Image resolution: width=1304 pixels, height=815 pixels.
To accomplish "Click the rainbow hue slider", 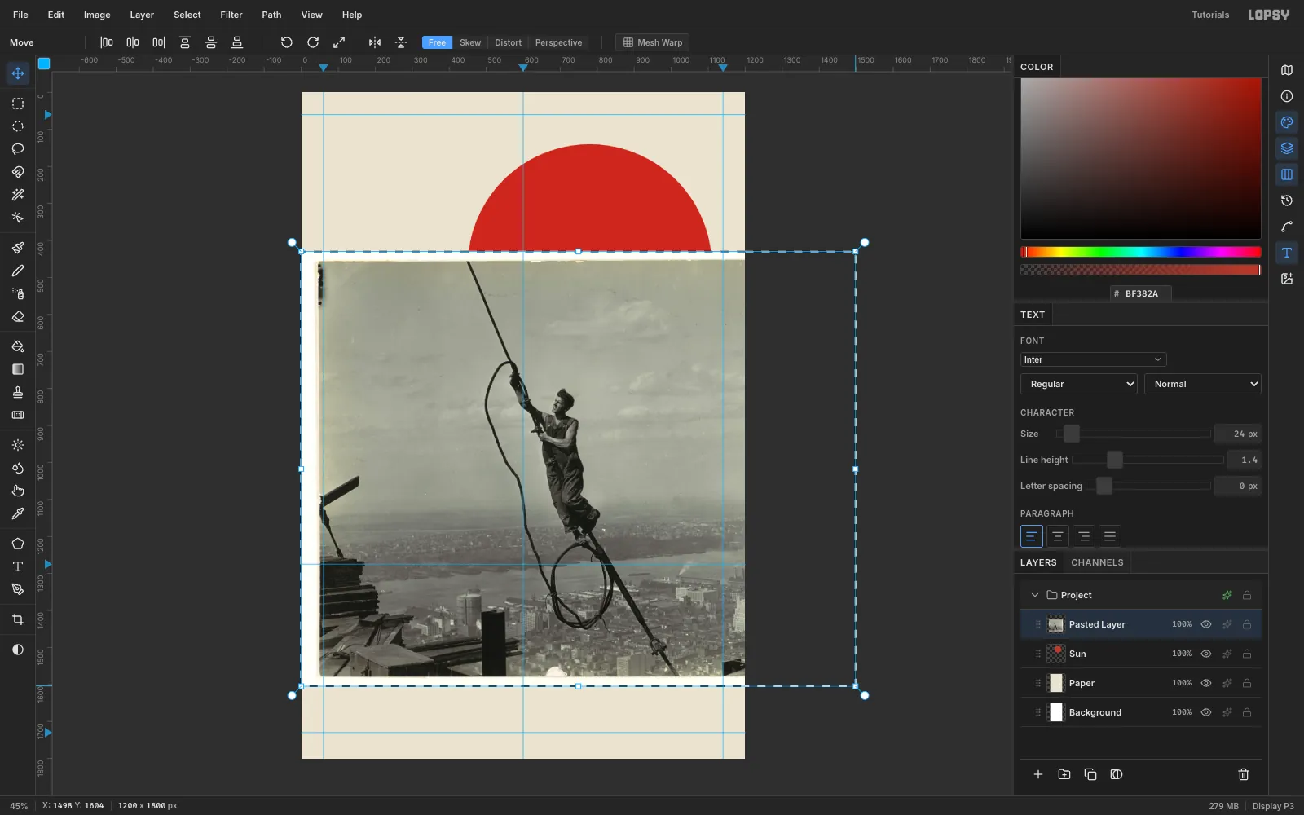I will [x=1141, y=252].
